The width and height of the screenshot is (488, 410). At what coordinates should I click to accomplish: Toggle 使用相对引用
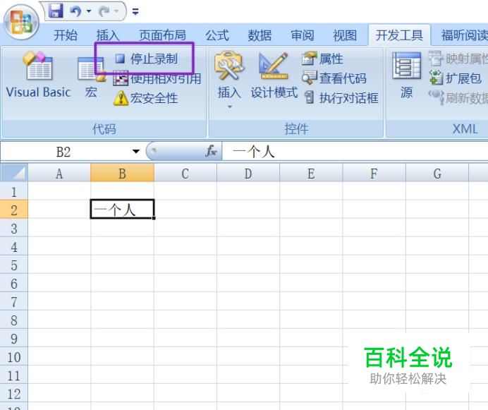pos(157,78)
